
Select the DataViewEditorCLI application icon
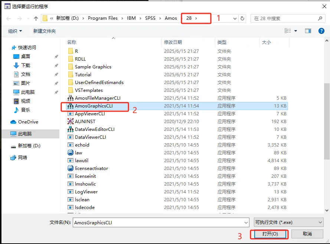(x=70, y=129)
